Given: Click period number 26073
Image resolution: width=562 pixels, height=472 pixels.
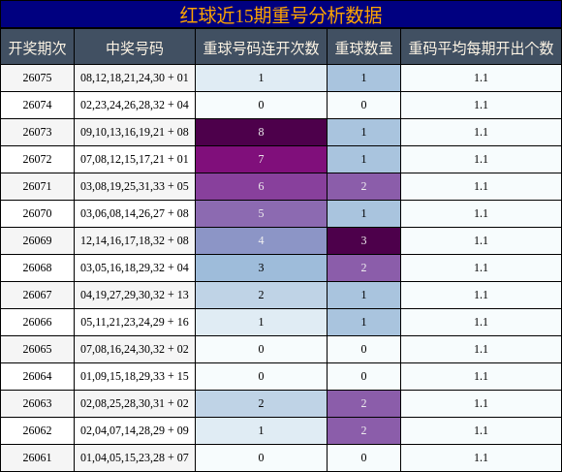Looking at the screenshot, I should coord(37,132).
